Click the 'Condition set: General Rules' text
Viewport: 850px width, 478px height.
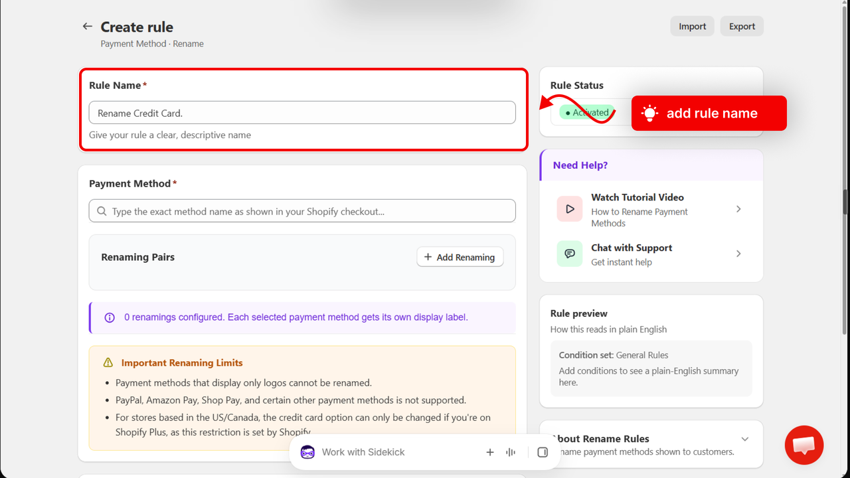tap(614, 355)
